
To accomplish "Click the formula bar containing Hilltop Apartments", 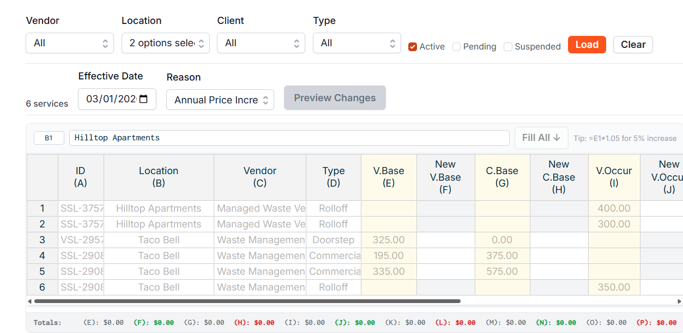I will click(289, 138).
